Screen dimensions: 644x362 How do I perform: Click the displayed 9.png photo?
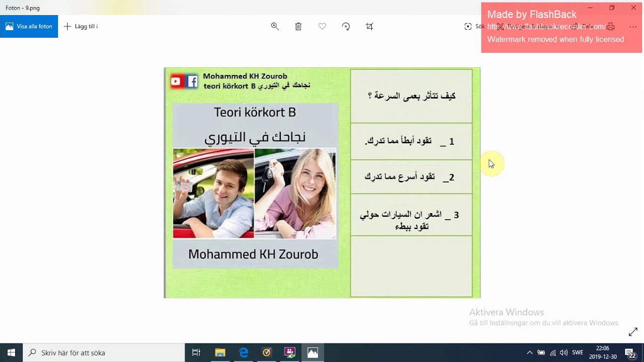(322, 183)
